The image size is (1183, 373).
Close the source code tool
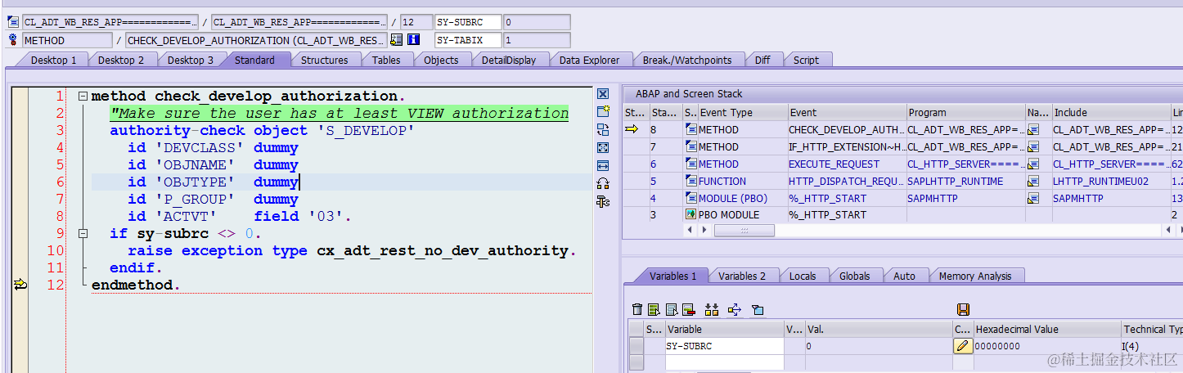[603, 94]
